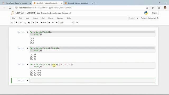
Task: Open the command palette keyboard icon
Action: click(77, 23)
